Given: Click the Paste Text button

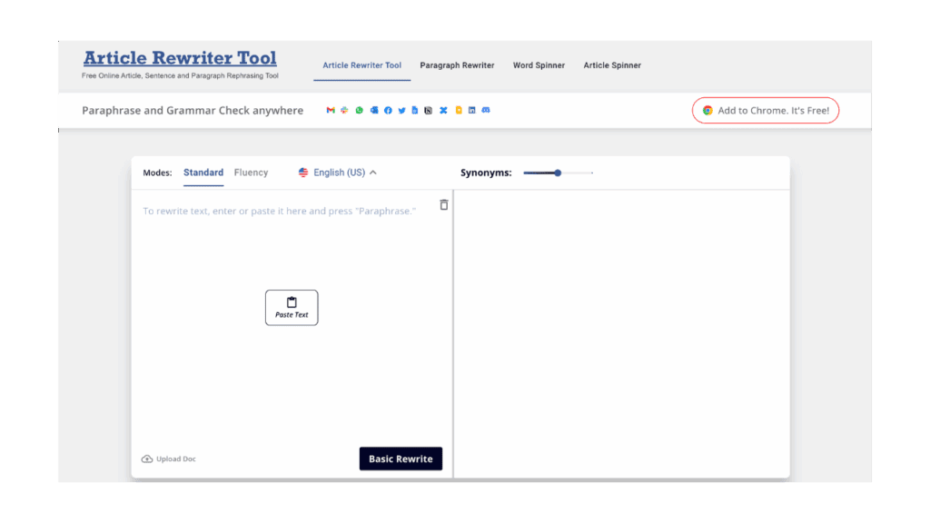Looking at the screenshot, I should click(292, 308).
